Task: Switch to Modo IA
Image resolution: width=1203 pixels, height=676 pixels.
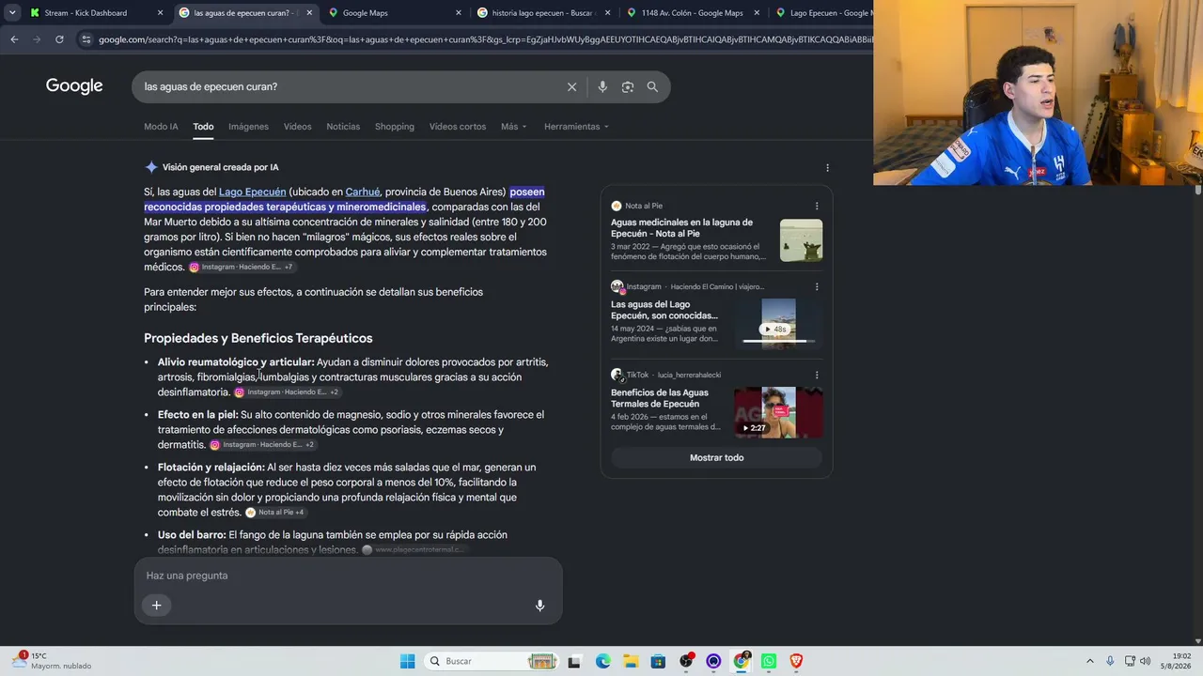Action: click(161, 127)
